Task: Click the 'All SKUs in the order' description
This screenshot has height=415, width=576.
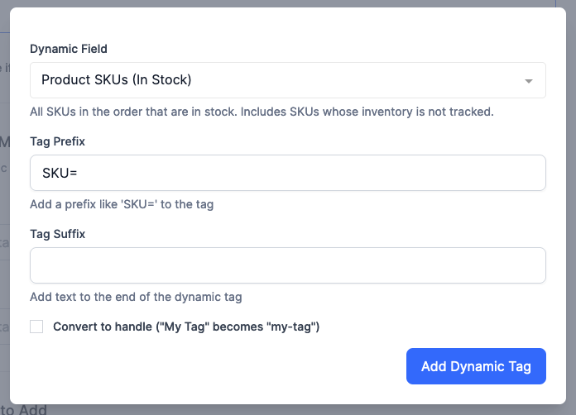Action: [x=262, y=112]
